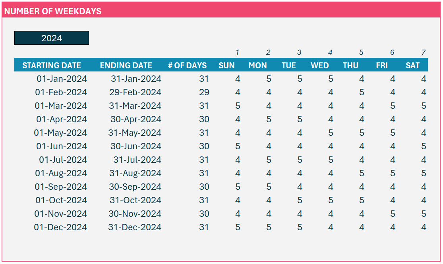Click the 30-Apr-2024 ending date cell
The image size is (443, 264).
(135, 119)
